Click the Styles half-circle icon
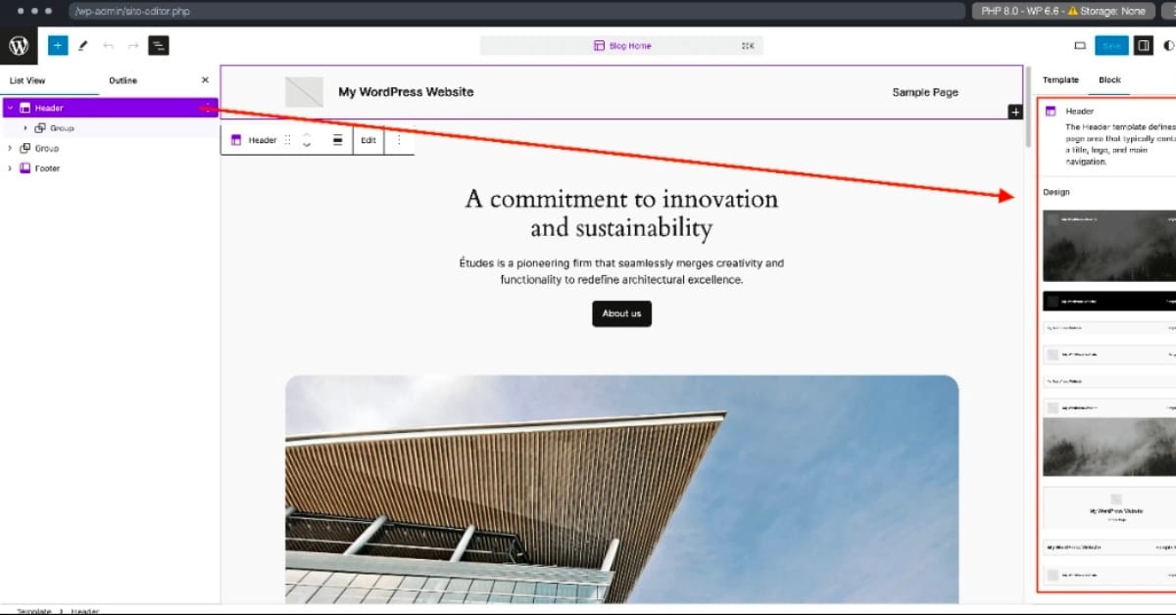Screen dimensions: 1176x615 pos(1168,45)
